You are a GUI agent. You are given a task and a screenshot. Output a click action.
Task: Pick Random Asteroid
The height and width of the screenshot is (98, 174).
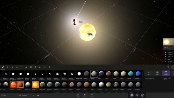(x=50, y=74)
